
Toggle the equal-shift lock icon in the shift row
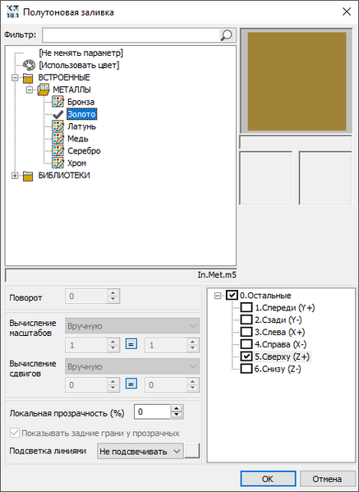[x=131, y=384]
